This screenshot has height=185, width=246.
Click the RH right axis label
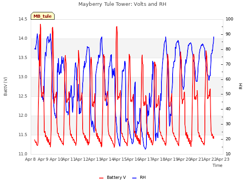tap(241, 86)
